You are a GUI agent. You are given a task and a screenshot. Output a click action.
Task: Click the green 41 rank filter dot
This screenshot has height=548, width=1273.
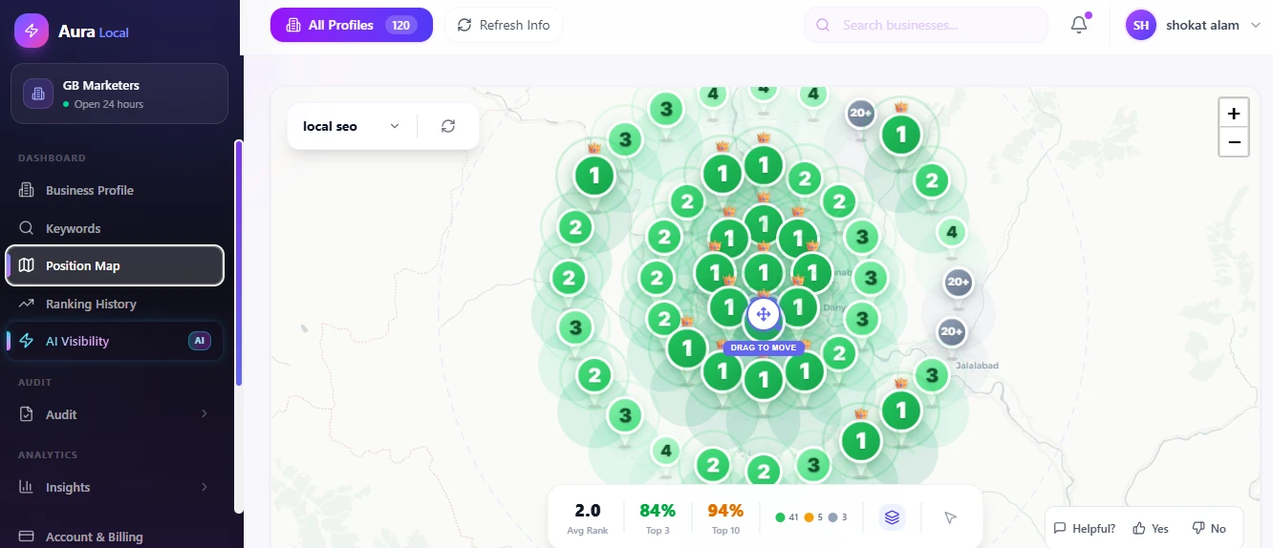coord(780,517)
